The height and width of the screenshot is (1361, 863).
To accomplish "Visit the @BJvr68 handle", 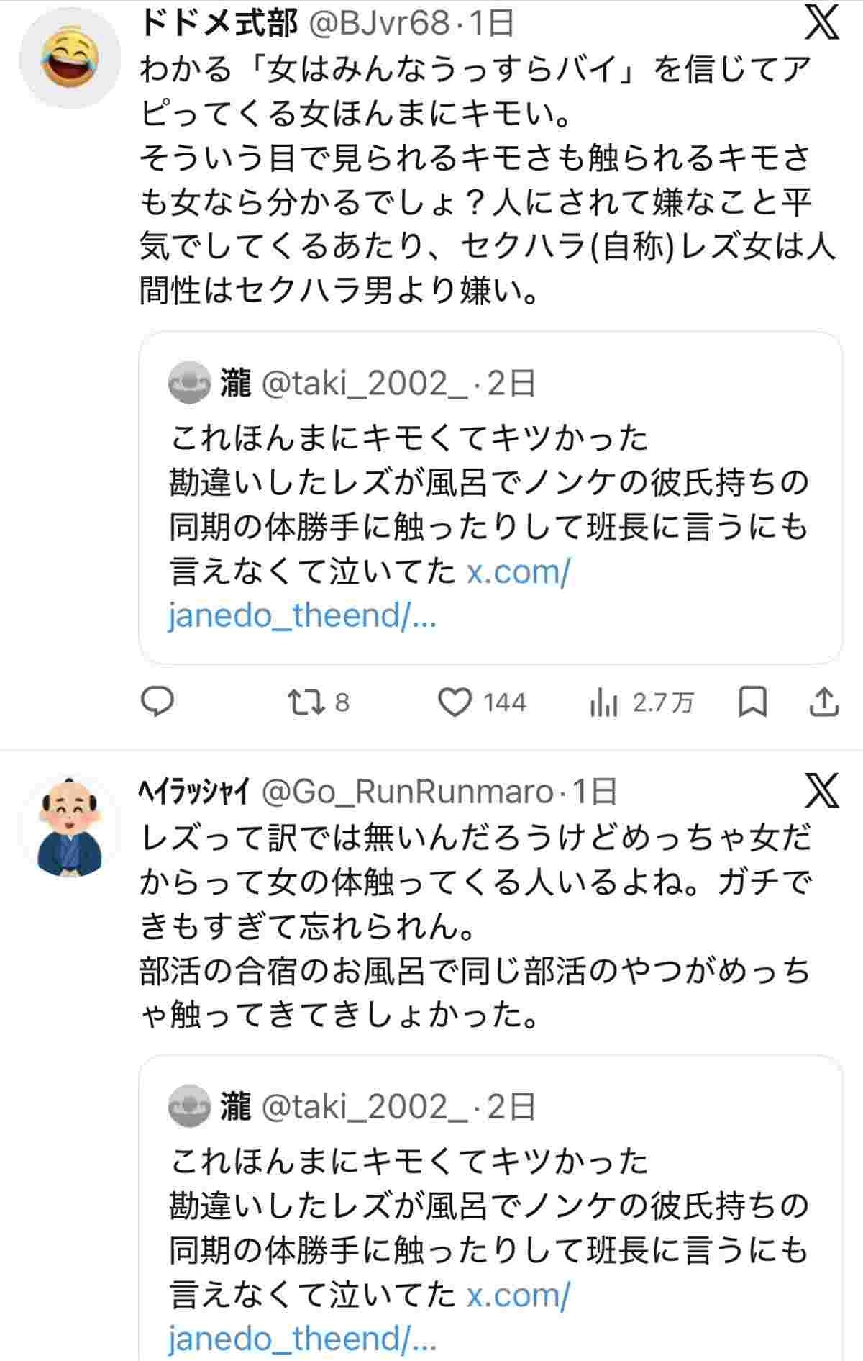I will pyautogui.click(x=378, y=24).
